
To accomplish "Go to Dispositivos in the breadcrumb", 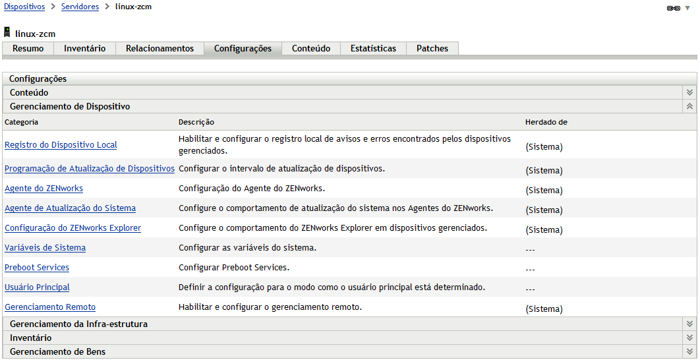I will point(24,7).
